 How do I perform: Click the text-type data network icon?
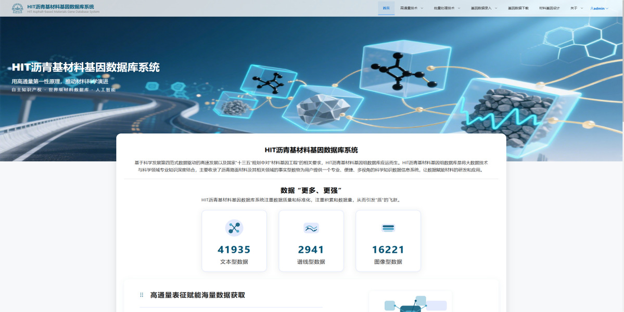[x=234, y=228]
